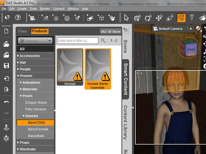Click the sidebar download-arrow-over-grid icon
This screenshot has width=206, height=154.
pos(6,127)
